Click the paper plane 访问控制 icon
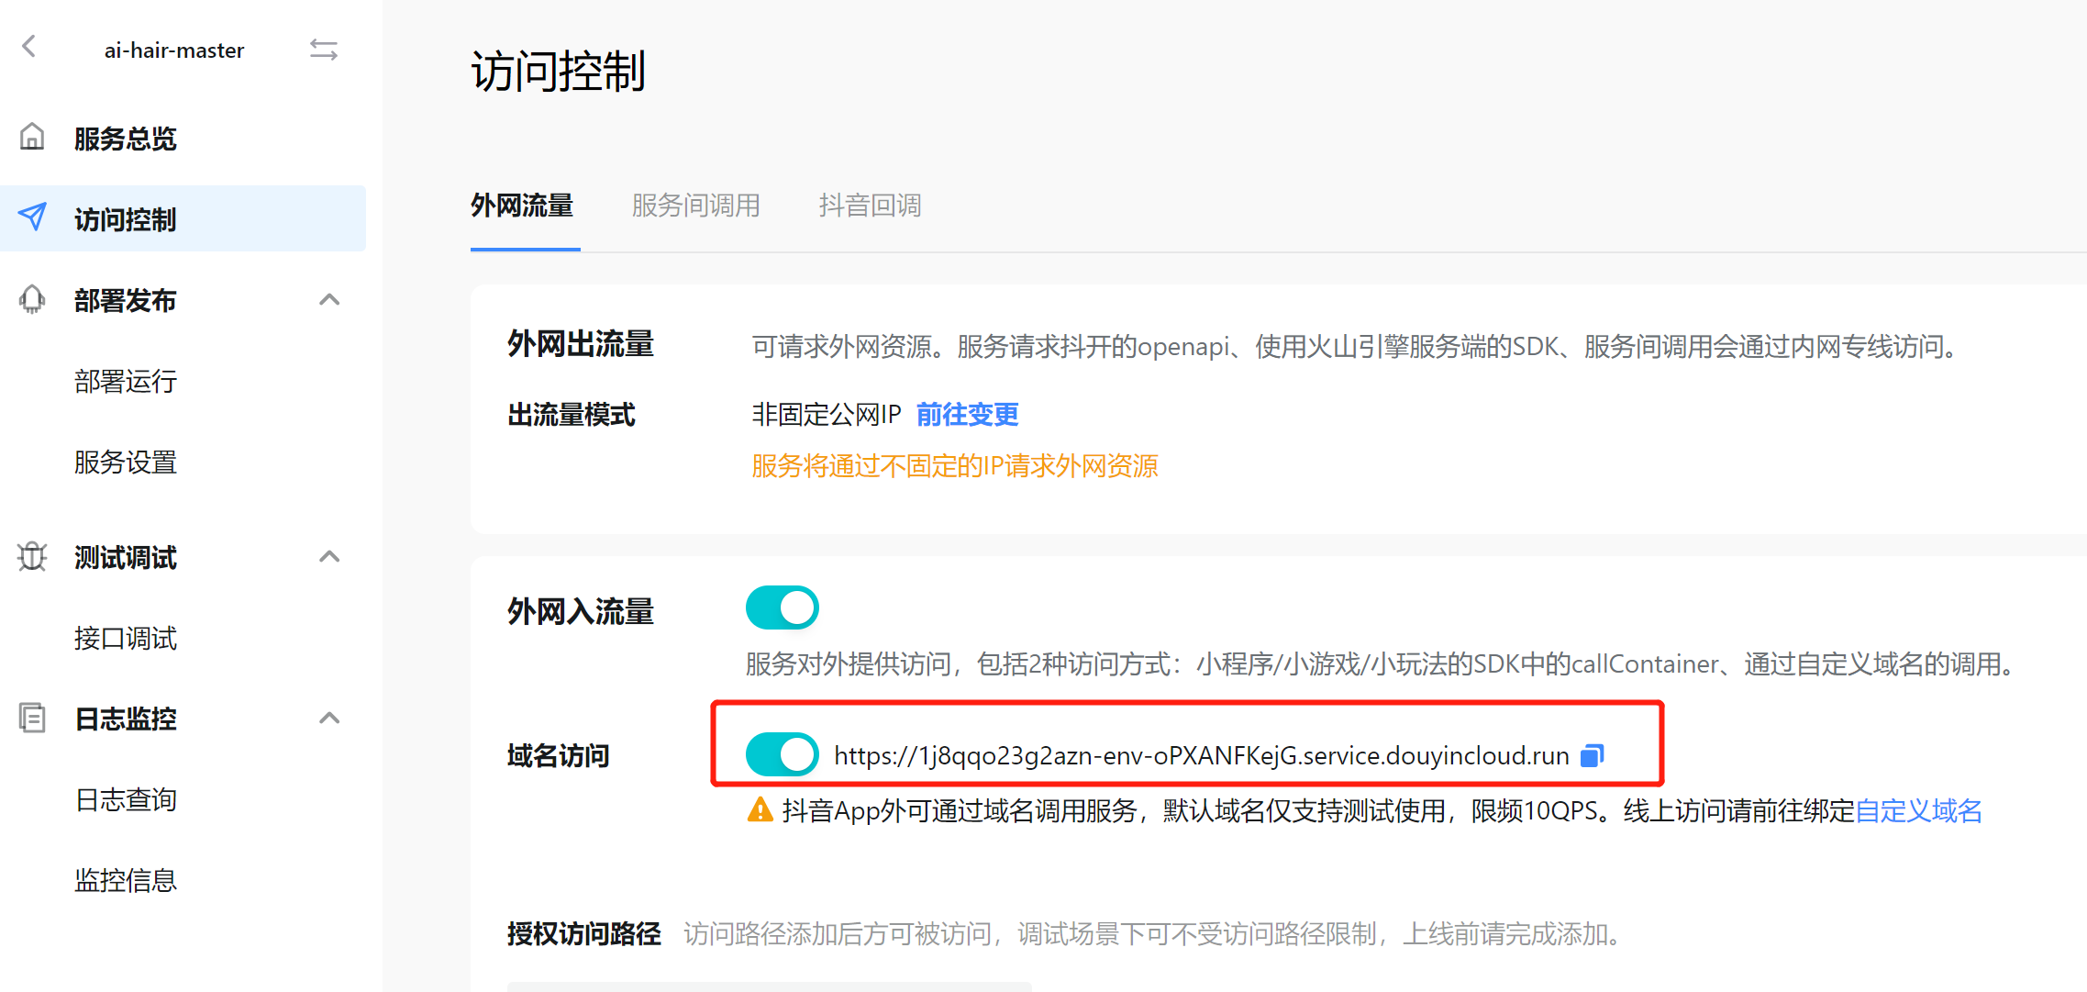The height and width of the screenshot is (992, 2087). pyautogui.click(x=32, y=217)
